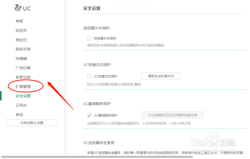Open 扩展管理 in the sidebar
Screen dimensions: 250x159
click(23, 87)
